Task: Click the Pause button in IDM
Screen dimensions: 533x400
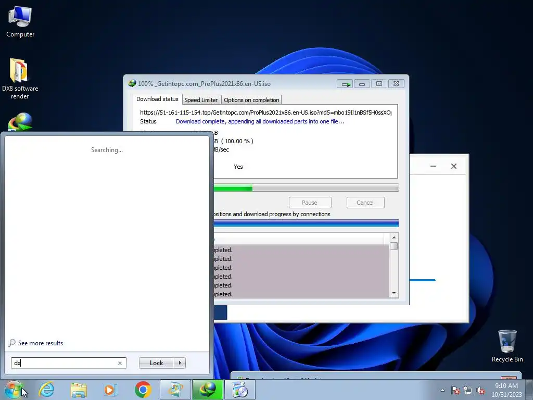Action: (310, 203)
